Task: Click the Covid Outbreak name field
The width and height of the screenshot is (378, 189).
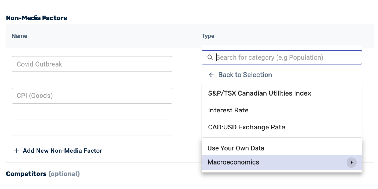Action: point(92,64)
